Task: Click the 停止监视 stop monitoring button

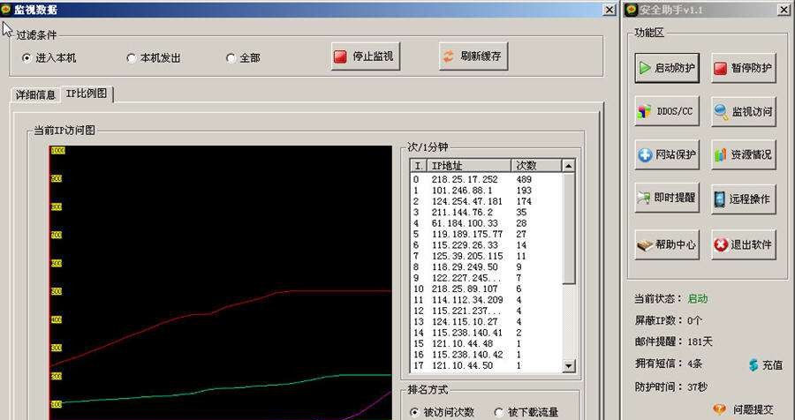Action: pyautogui.click(x=366, y=56)
